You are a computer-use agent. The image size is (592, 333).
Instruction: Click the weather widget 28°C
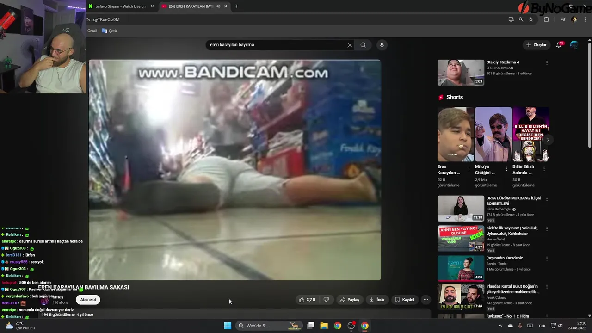tap(19, 326)
